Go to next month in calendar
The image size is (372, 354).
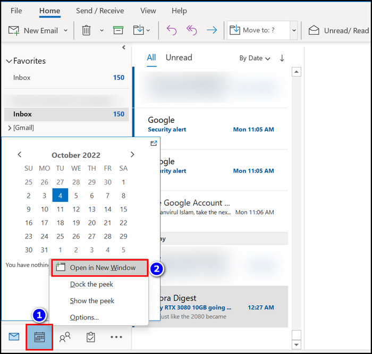pos(132,155)
